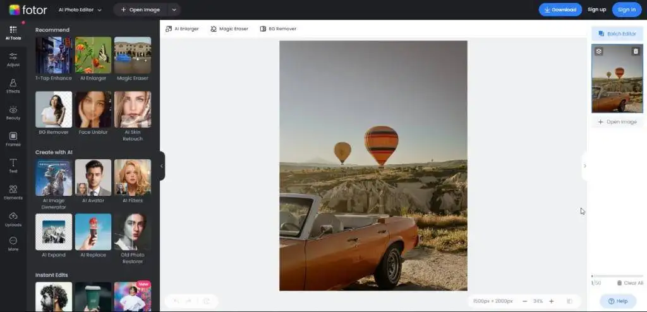Collapse the left tools panel
The image size is (647, 312).
162,166
